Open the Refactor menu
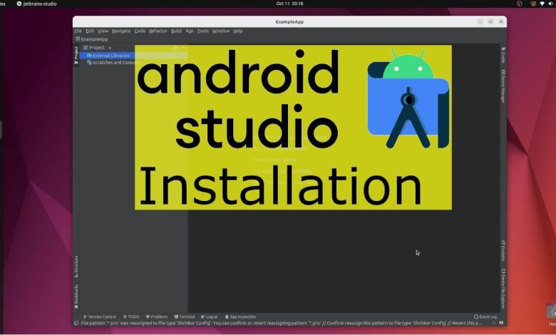This screenshot has width=556, height=335. tap(158, 31)
